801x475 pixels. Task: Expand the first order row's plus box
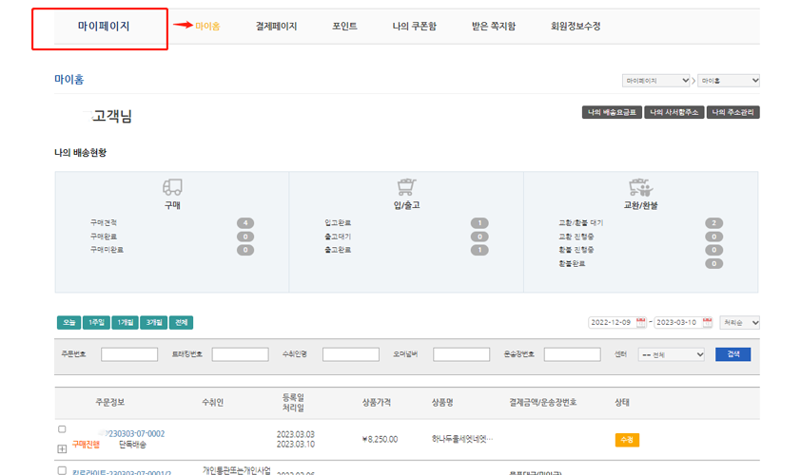[x=62, y=448]
